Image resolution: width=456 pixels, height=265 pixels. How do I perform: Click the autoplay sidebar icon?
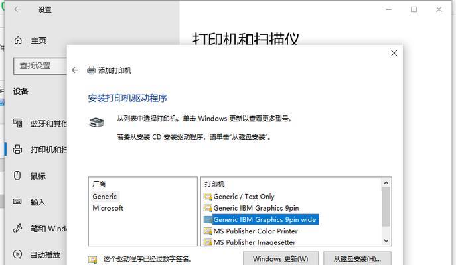[17, 254]
